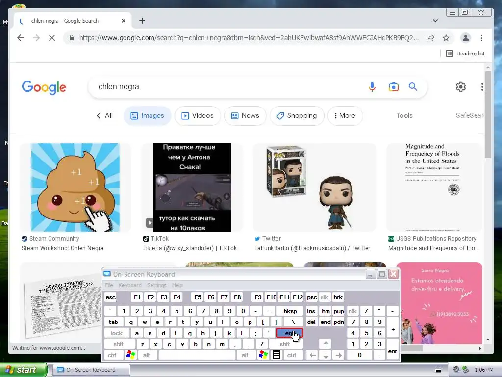This screenshot has height=377, width=502.
Task: Open the TikTok video thumbnail result
Action: click(x=192, y=188)
